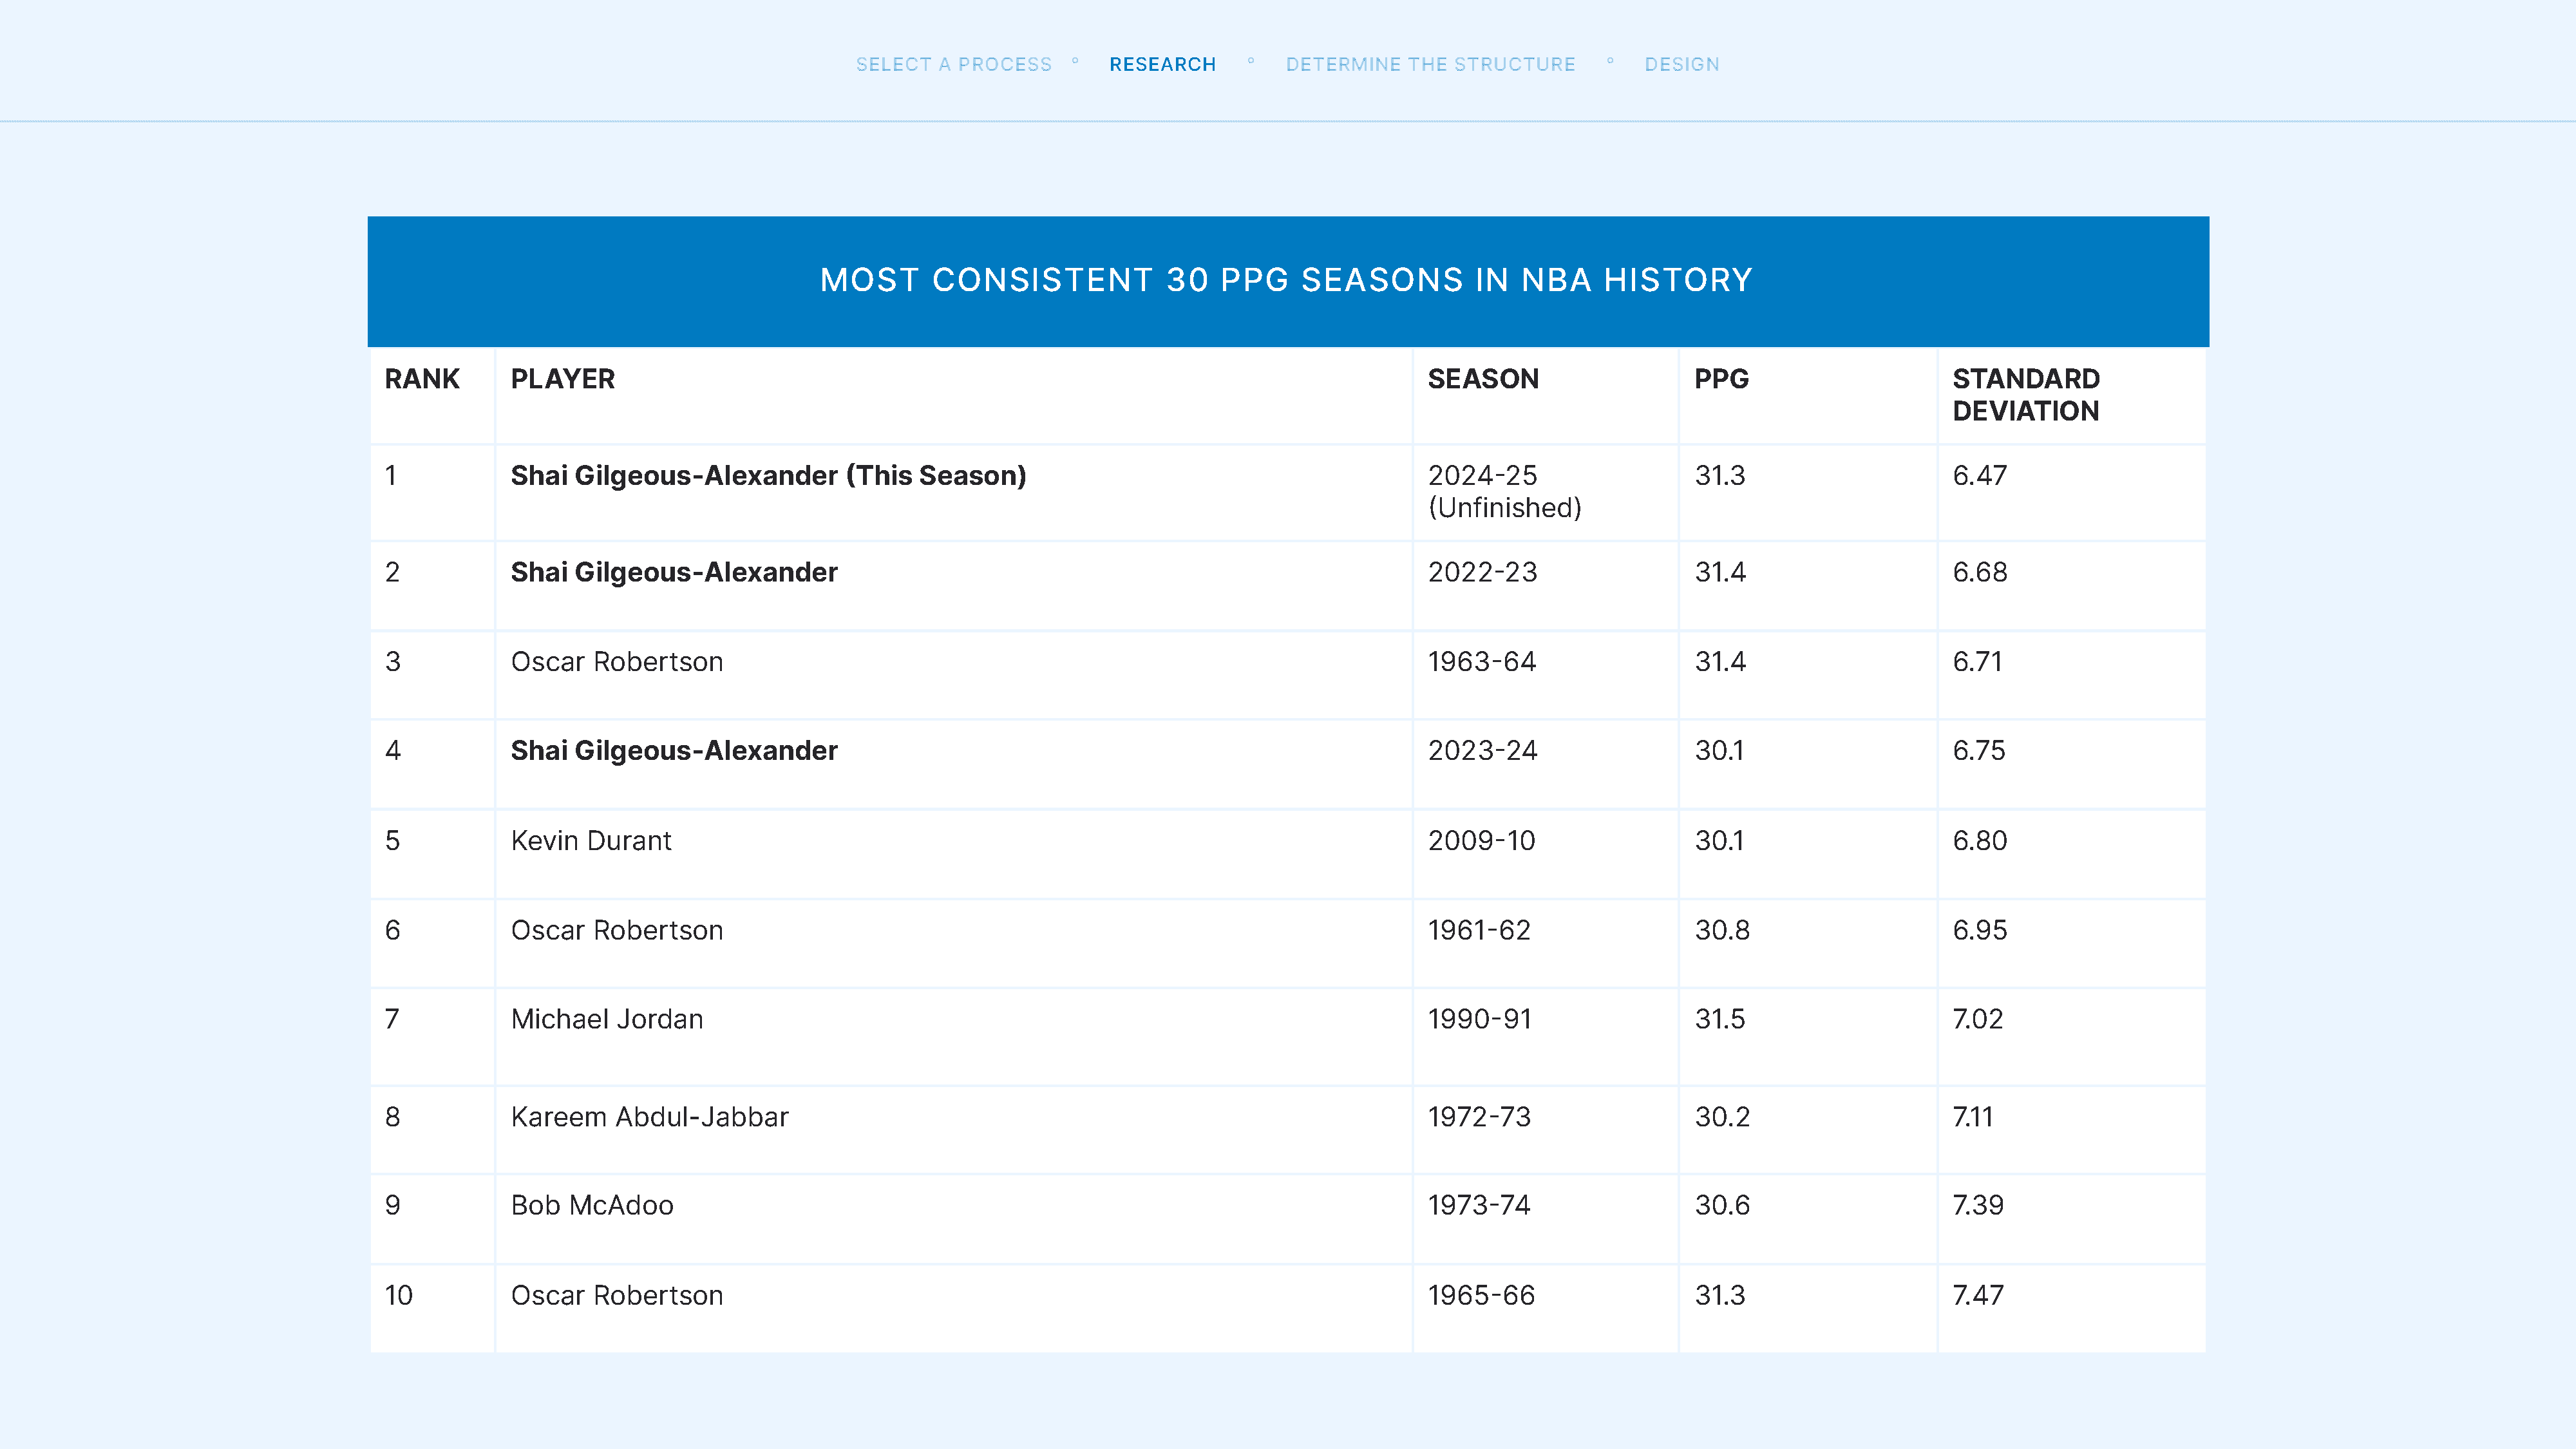Click the PLAYER column header
Screen dimensions: 2576x1449
tap(562, 379)
